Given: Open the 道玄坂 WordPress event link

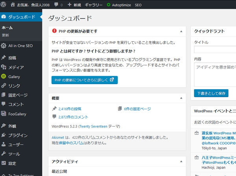Looking at the screenshot, I should (219, 138).
